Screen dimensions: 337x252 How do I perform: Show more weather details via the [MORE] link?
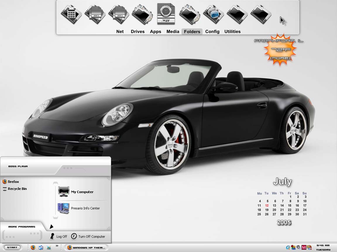(x=280, y=58)
